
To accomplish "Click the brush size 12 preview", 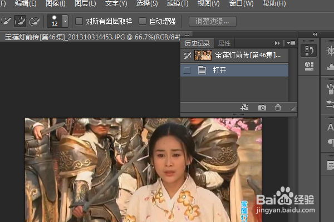I will pyautogui.click(x=55, y=21).
